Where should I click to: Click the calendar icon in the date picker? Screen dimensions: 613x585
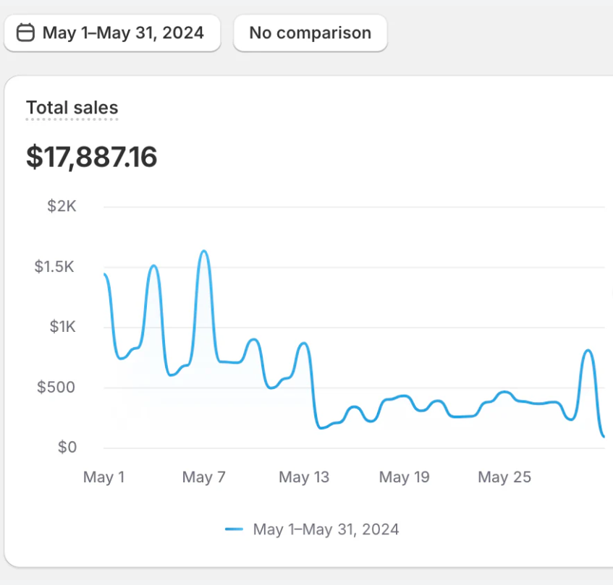point(25,33)
